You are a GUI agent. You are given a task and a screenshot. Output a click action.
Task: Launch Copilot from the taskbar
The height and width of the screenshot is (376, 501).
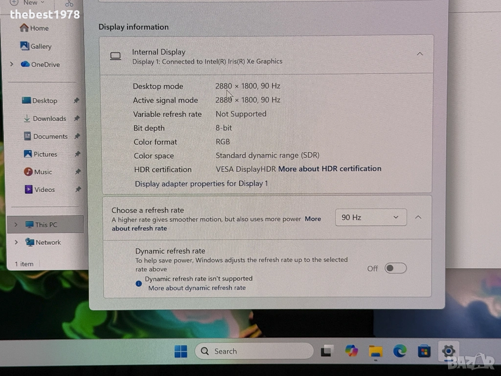tap(351, 351)
